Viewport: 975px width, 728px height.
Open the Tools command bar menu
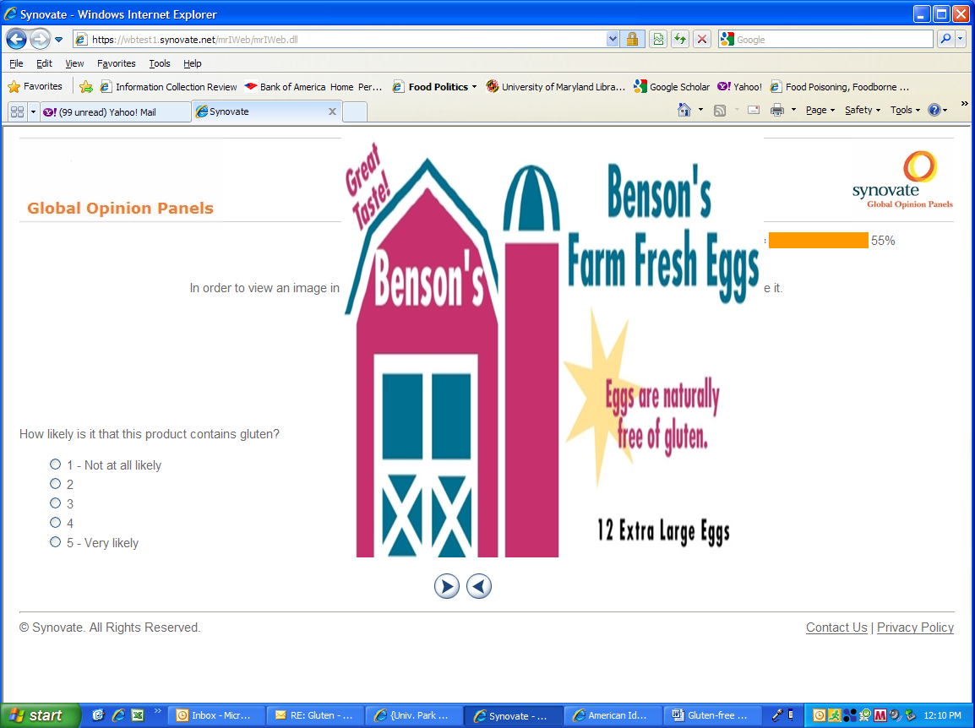point(905,110)
